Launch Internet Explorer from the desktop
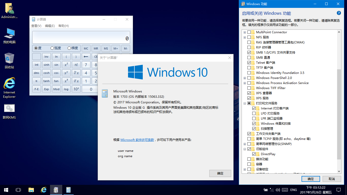The width and height of the screenshot is (347, 195). 9,88
